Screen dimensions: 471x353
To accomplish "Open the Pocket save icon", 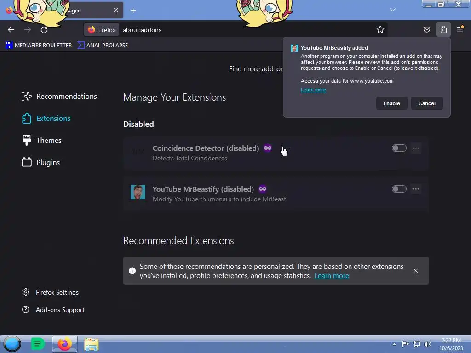I will pos(426,30).
